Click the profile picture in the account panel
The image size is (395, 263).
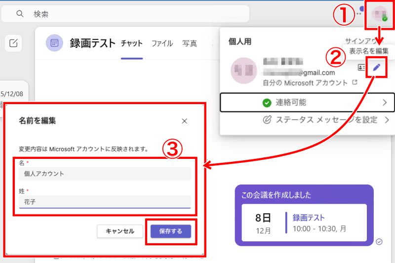(x=243, y=70)
